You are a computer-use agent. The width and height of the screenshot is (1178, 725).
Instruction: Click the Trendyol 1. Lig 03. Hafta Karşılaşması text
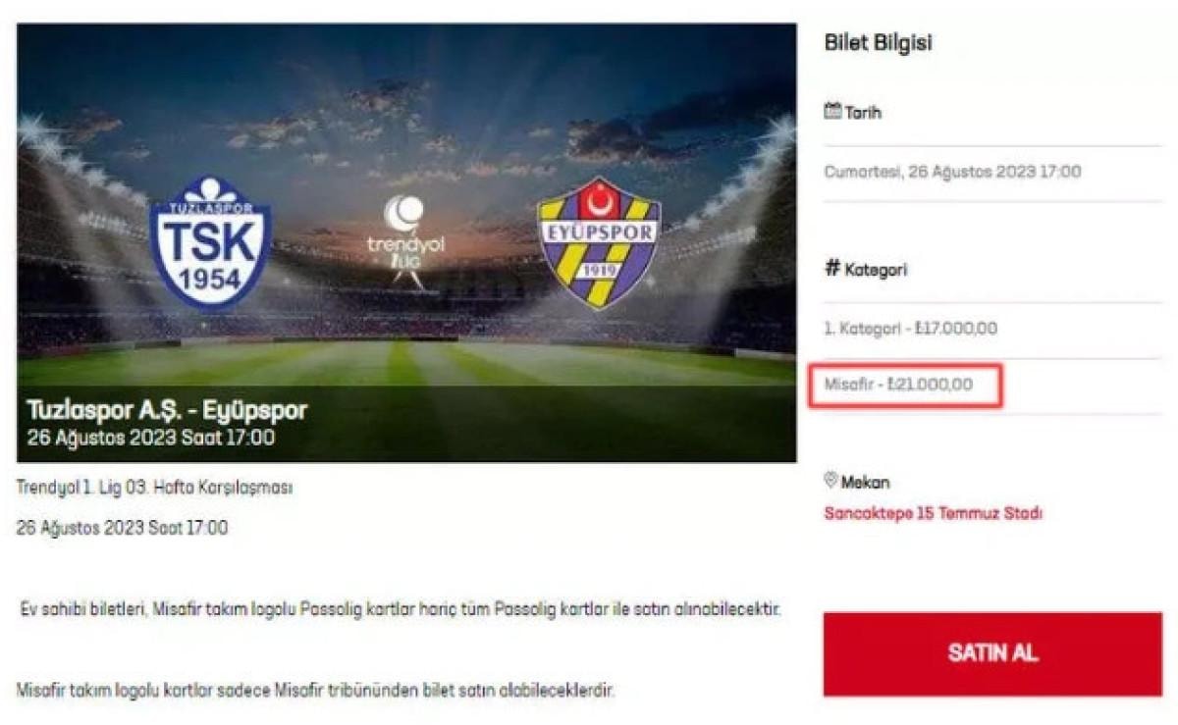154,487
